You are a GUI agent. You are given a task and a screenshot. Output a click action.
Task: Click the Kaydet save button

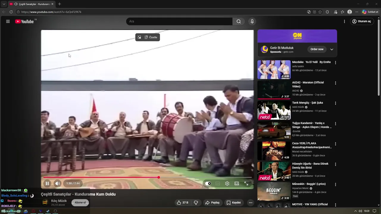point(234,202)
